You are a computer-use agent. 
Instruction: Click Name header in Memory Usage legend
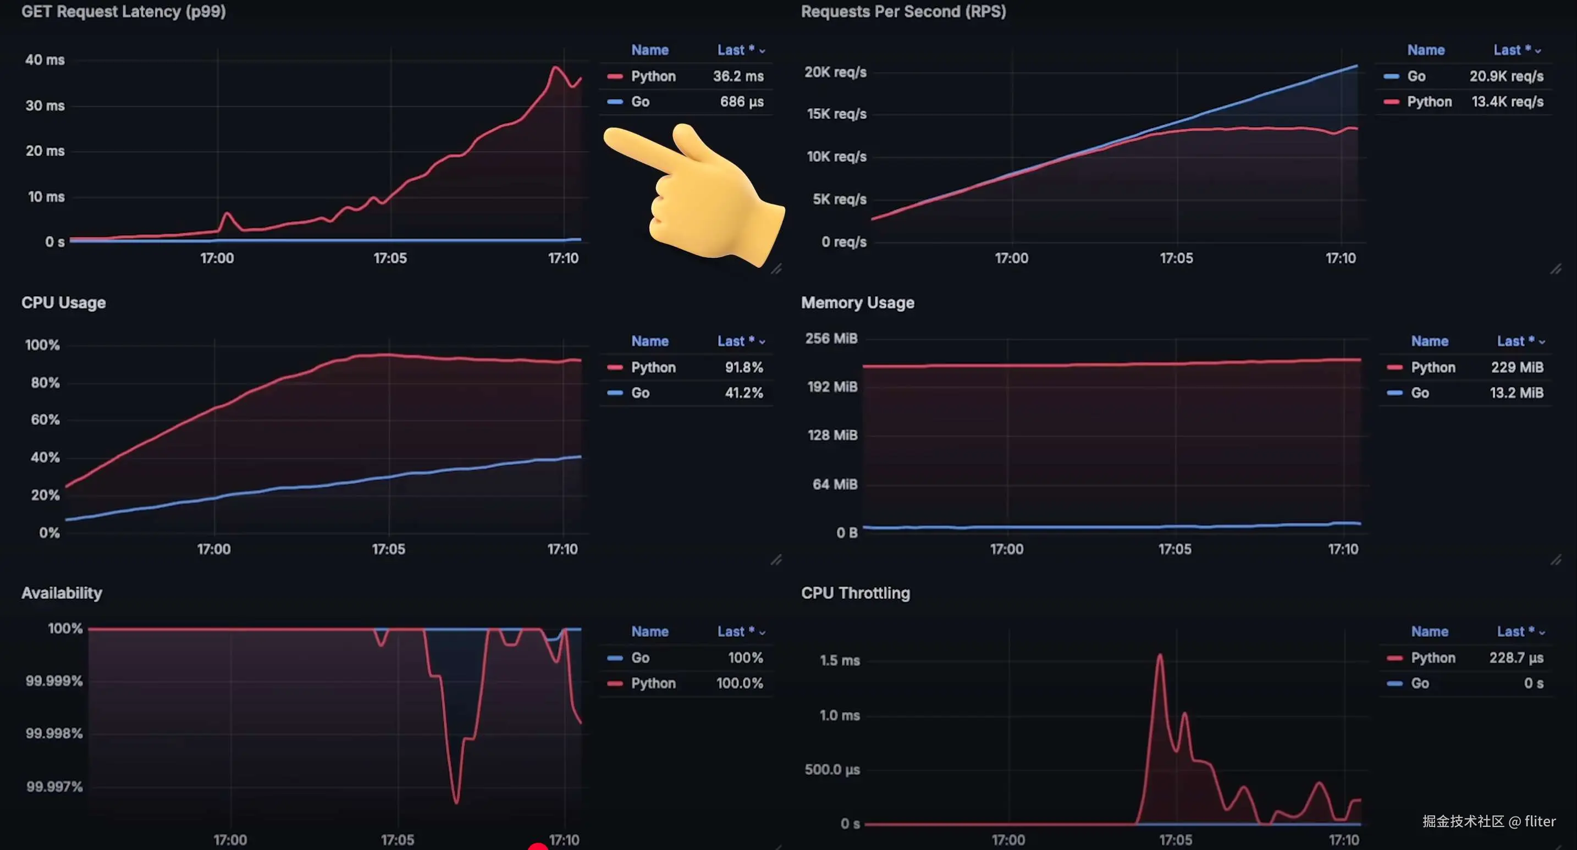tap(1429, 341)
